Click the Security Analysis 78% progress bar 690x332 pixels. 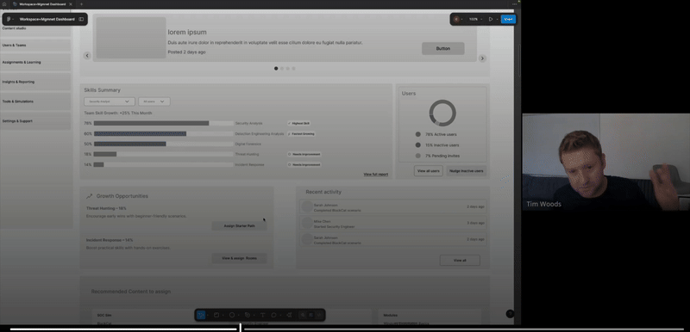(163, 123)
